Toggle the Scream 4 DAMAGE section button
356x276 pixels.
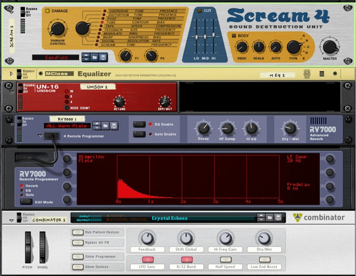tap(47, 11)
